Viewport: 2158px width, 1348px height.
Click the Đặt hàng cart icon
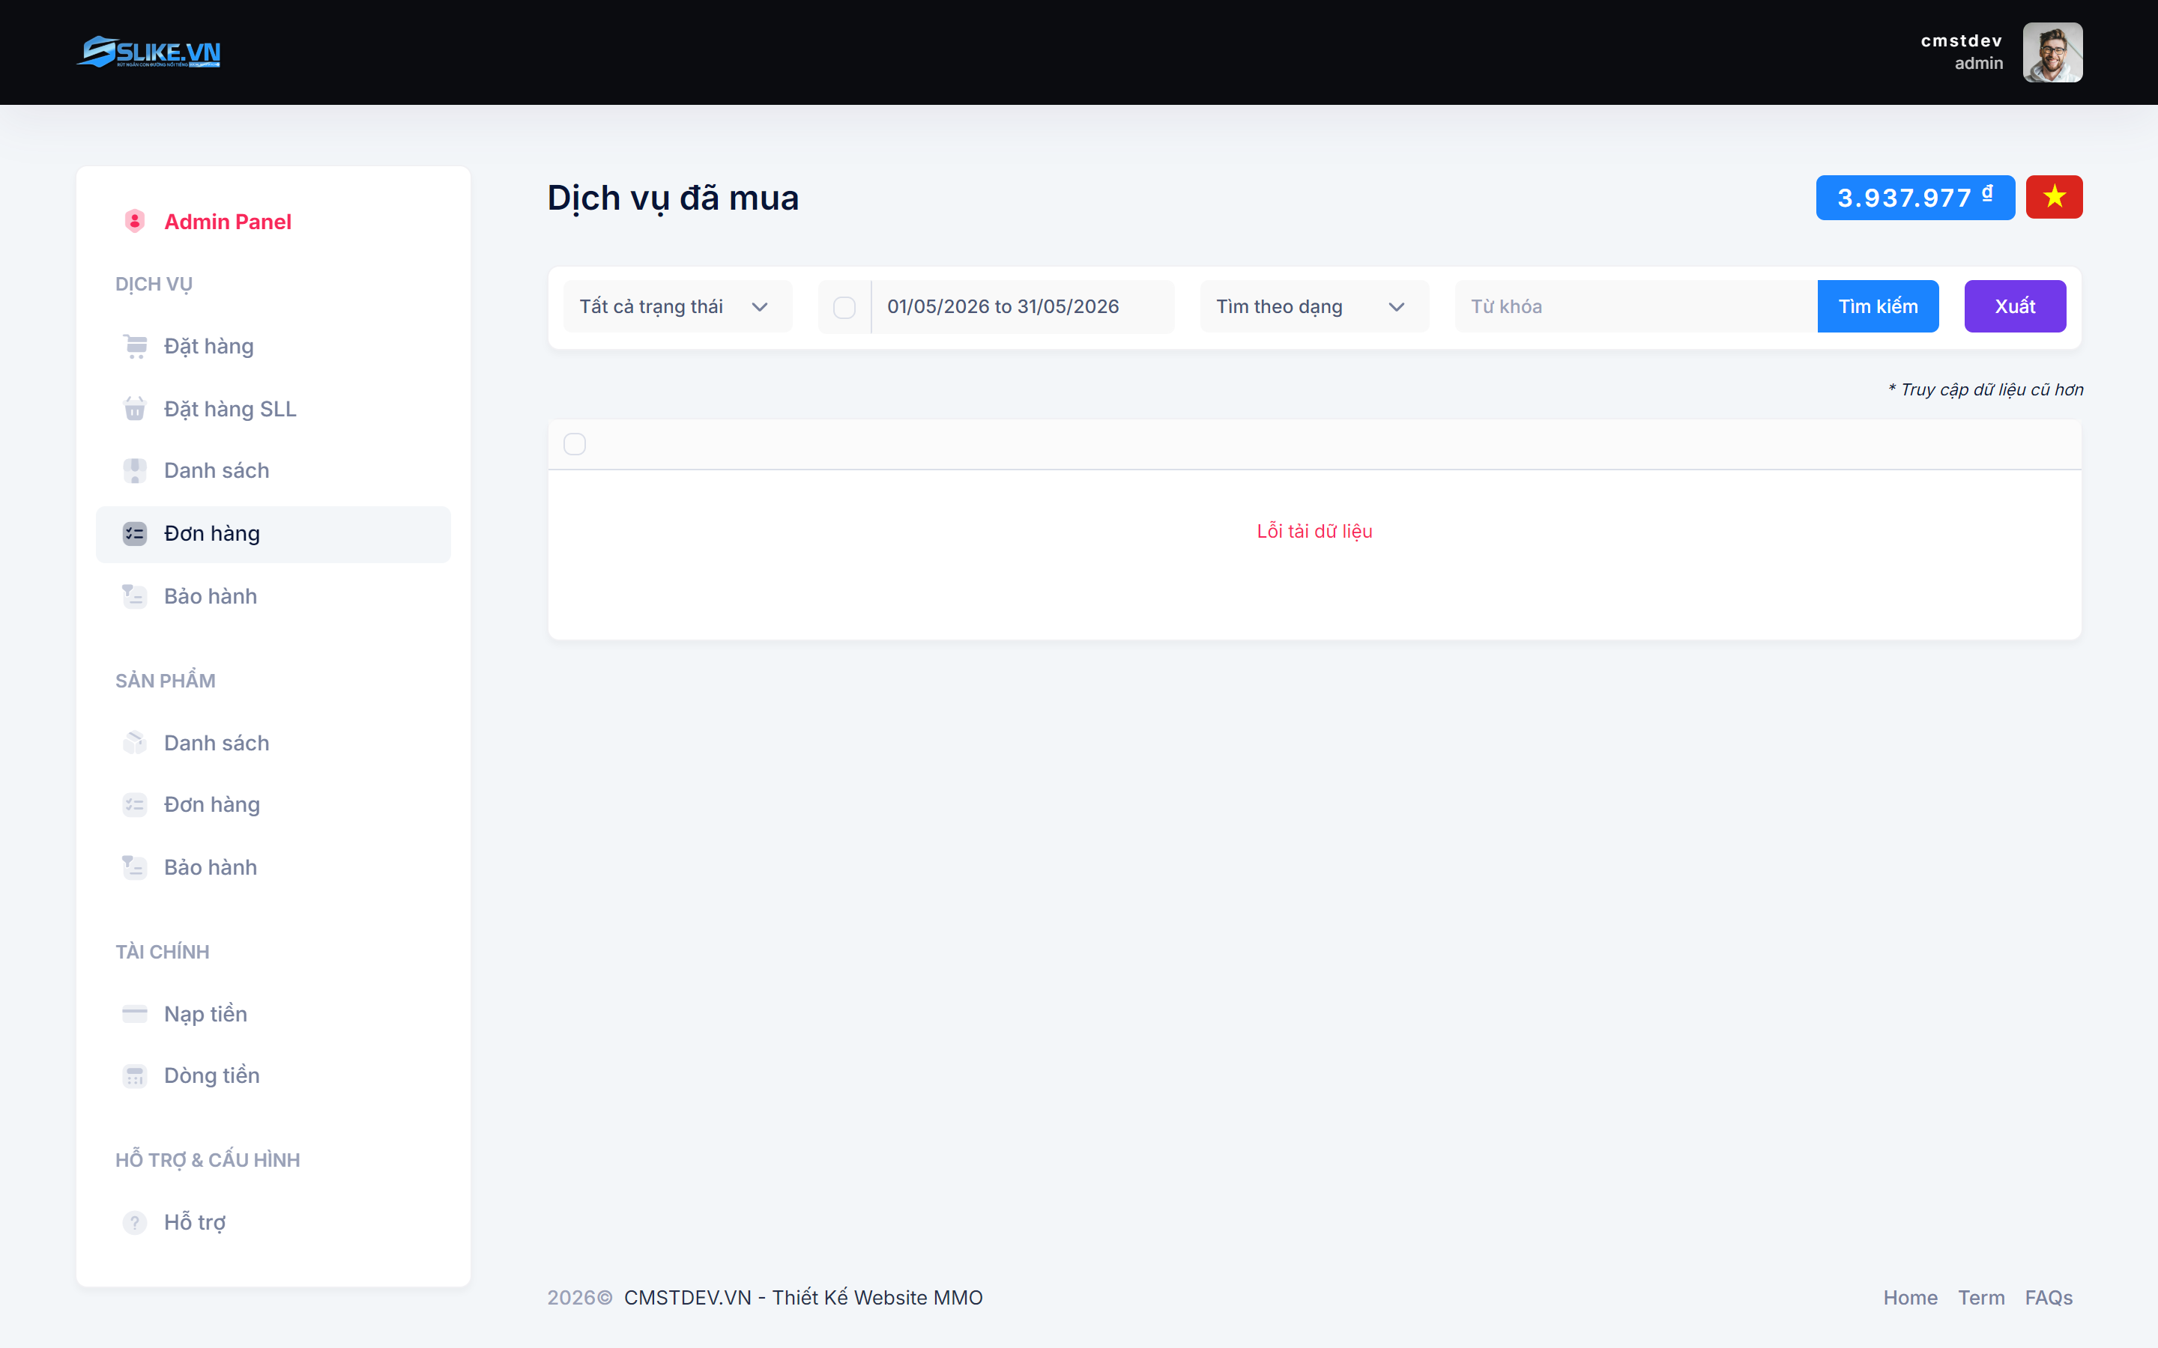[135, 346]
